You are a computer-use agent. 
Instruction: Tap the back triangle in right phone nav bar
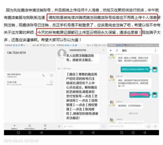145,133
